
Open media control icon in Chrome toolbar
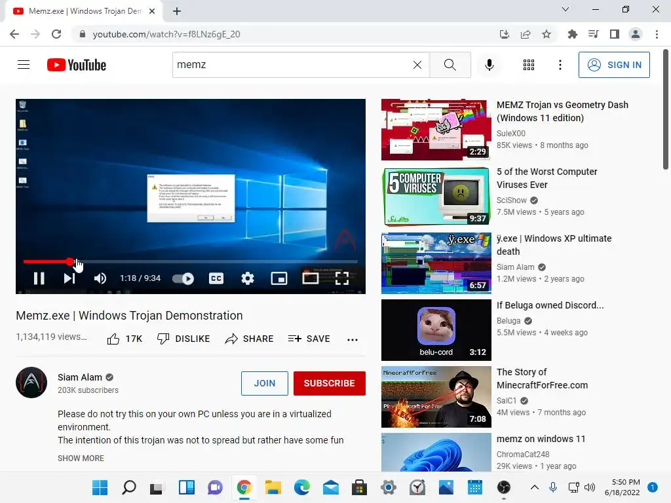[x=593, y=34]
